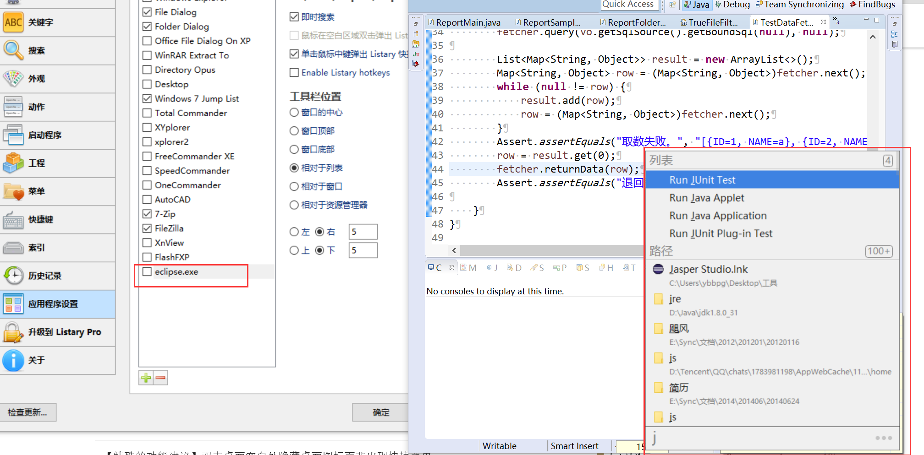Maximize the Eclipse editor area

(x=877, y=20)
